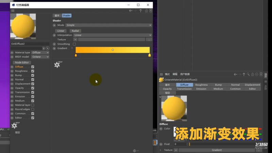Toggle the lock icon in Material Editor
The image size is (272, 153).
pyautogui.click(x=147, y=11)
